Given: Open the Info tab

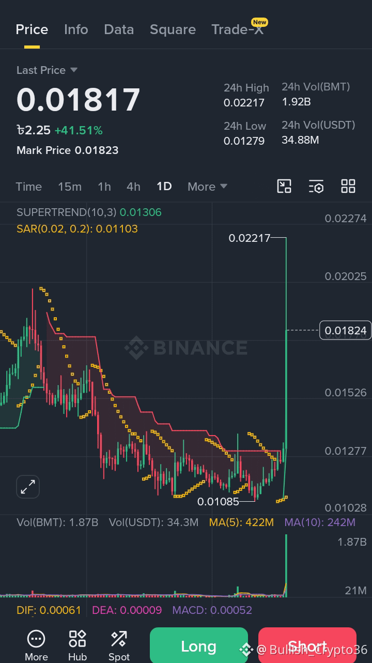Looking at the screenshot, I should pyautogui.click(x=76, y=29).
